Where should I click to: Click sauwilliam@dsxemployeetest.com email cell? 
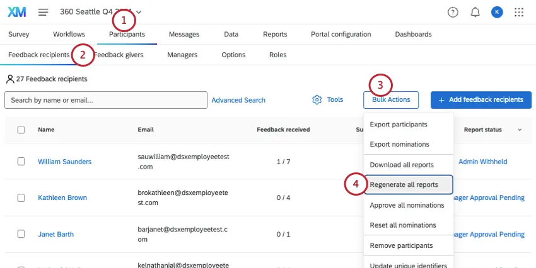(184, 162)
